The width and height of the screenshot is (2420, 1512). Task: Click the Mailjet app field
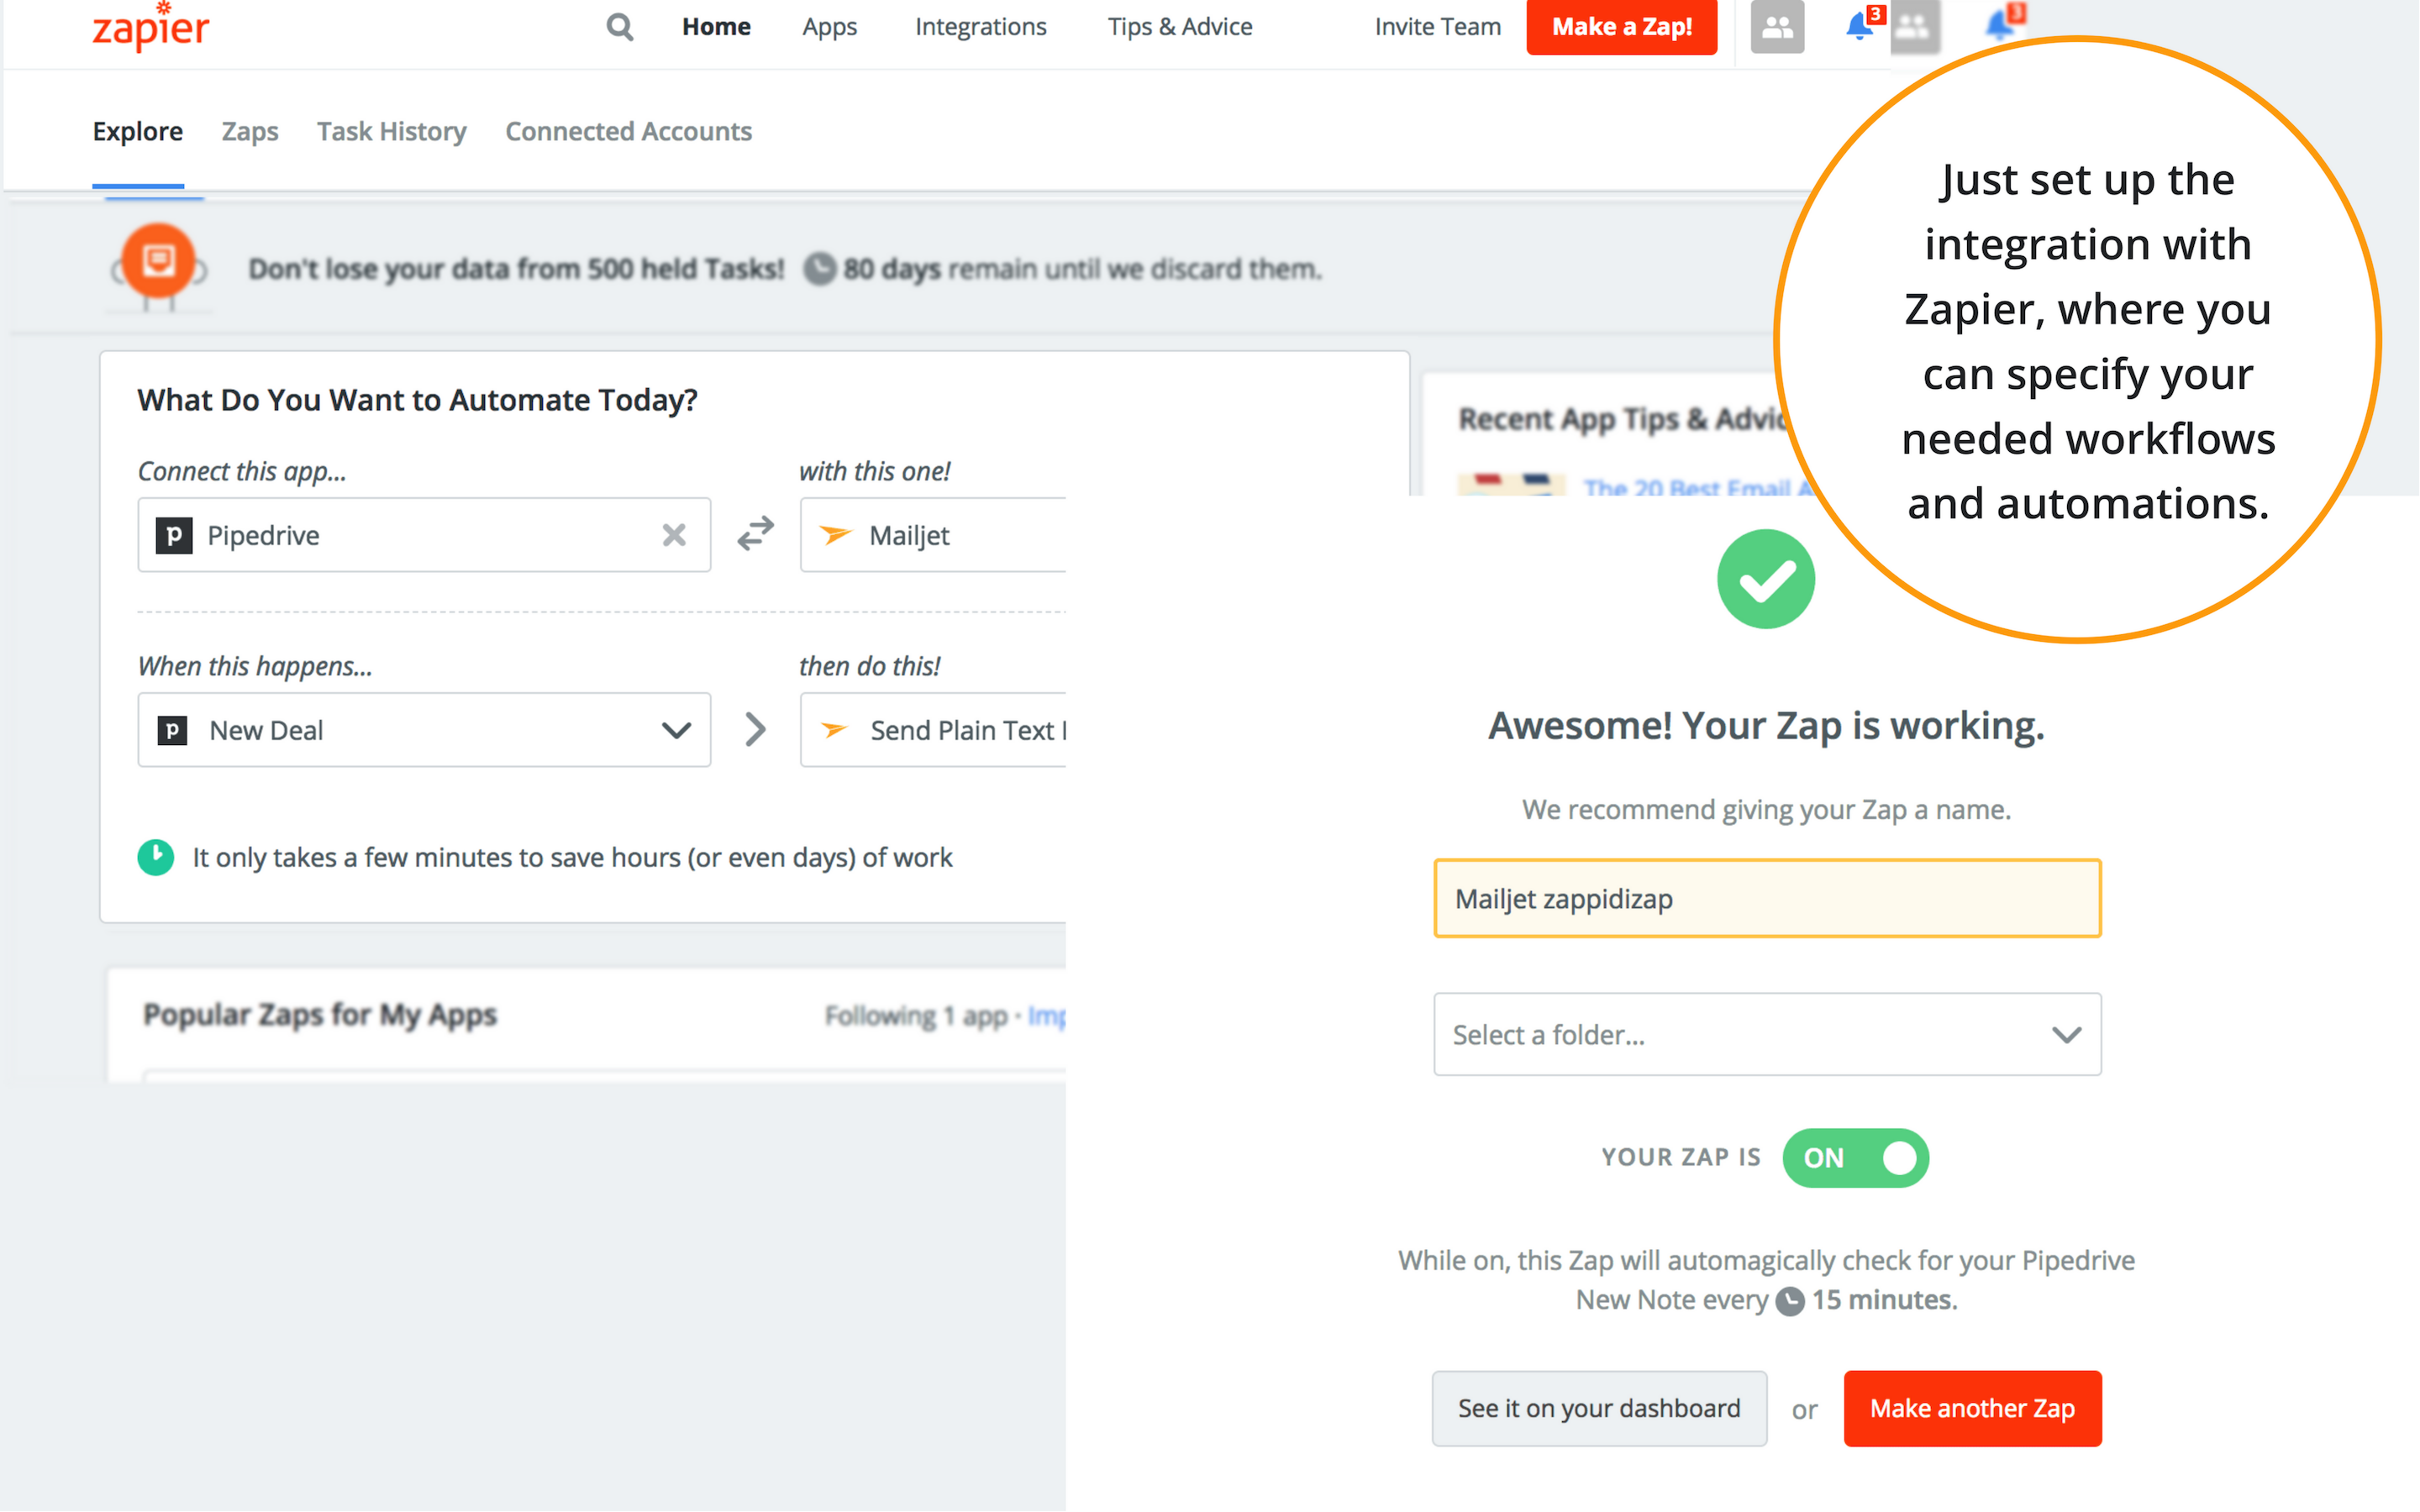coord(933,535)
